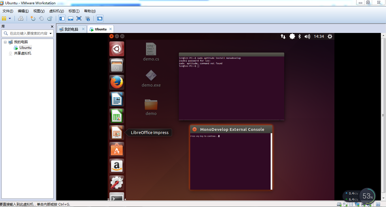Click the CD/DVD device status icon

[x=345, y=204]
